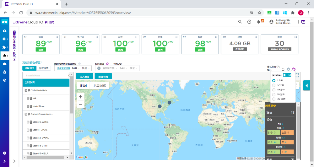
Task: Open the gear settings icon above map
Action: [288, 69]
